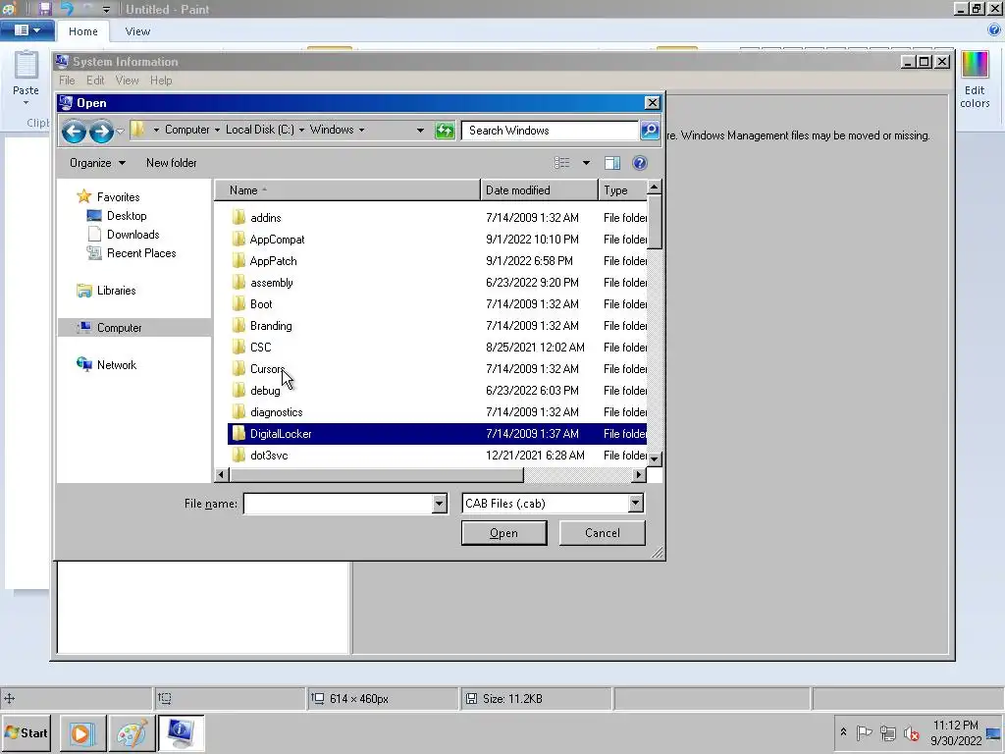
Task: Click Paint undo arrow in title bar
Action: [x=67, y=9]
